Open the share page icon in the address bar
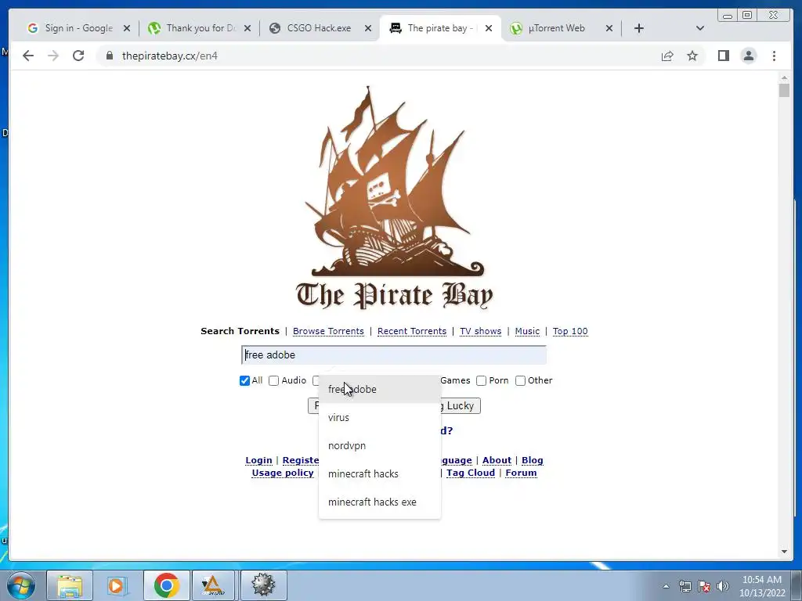Image resolution: width=802 pixels, height=601 pixels. coord(667,56)
